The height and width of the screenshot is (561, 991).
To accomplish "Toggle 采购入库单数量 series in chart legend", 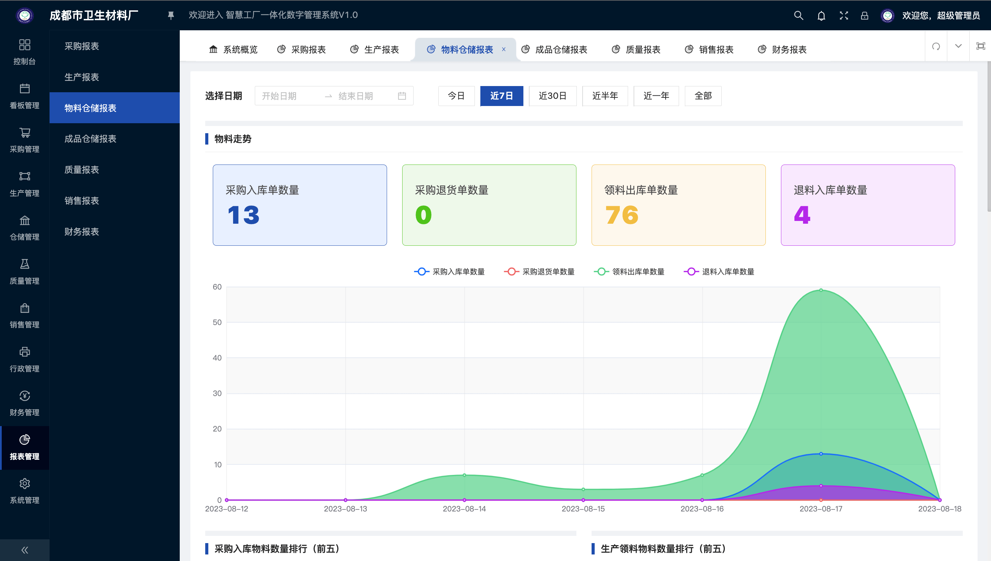I will tap(449, 272).
